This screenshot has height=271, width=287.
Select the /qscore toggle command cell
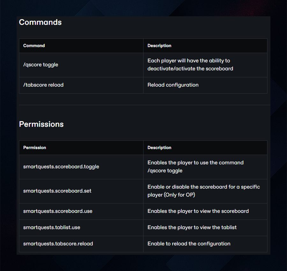pyautogui.click(x=81, y=65)
